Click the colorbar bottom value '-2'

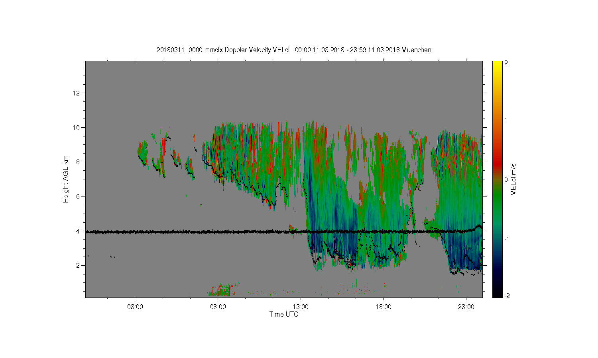(506, 296)
